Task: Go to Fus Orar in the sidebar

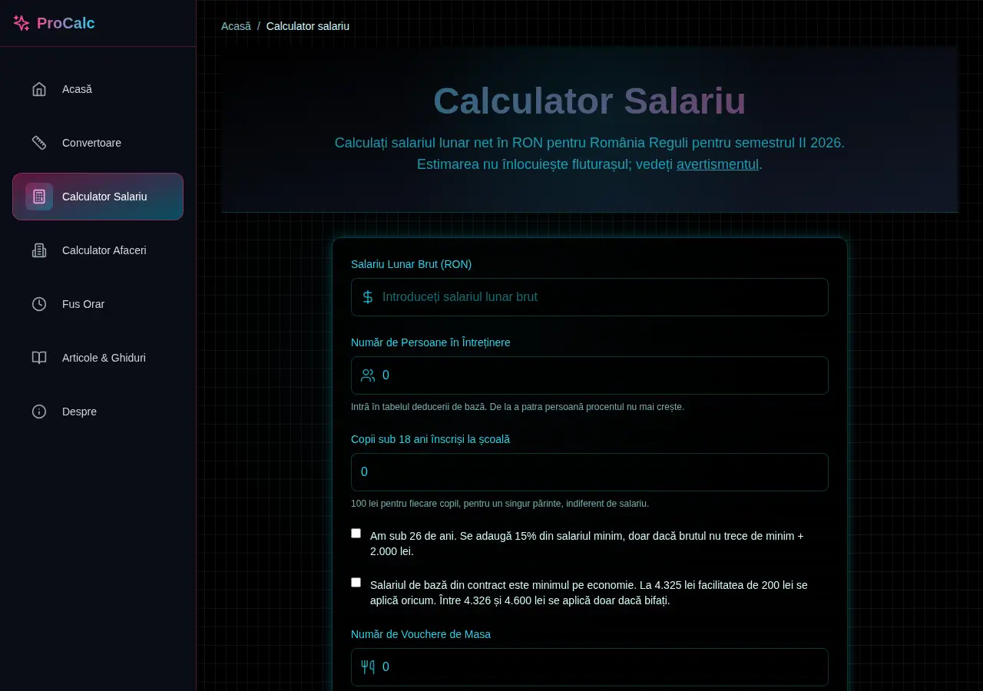Action: click(98, 304)
